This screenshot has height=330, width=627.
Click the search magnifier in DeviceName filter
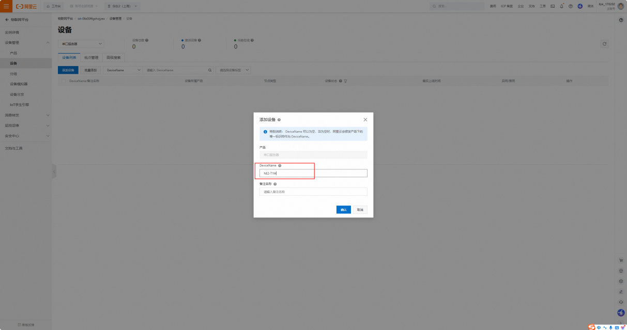(210, 70)
